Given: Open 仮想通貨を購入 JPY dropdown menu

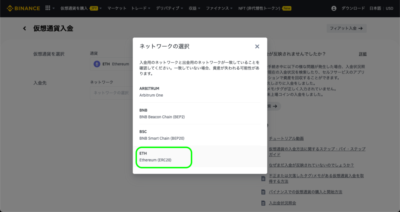Looking at the screenshot, I should 81,9.
